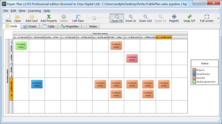Select the Magnify tool
The height and width of the screenshot is (124, 222).
pos(174,18)
